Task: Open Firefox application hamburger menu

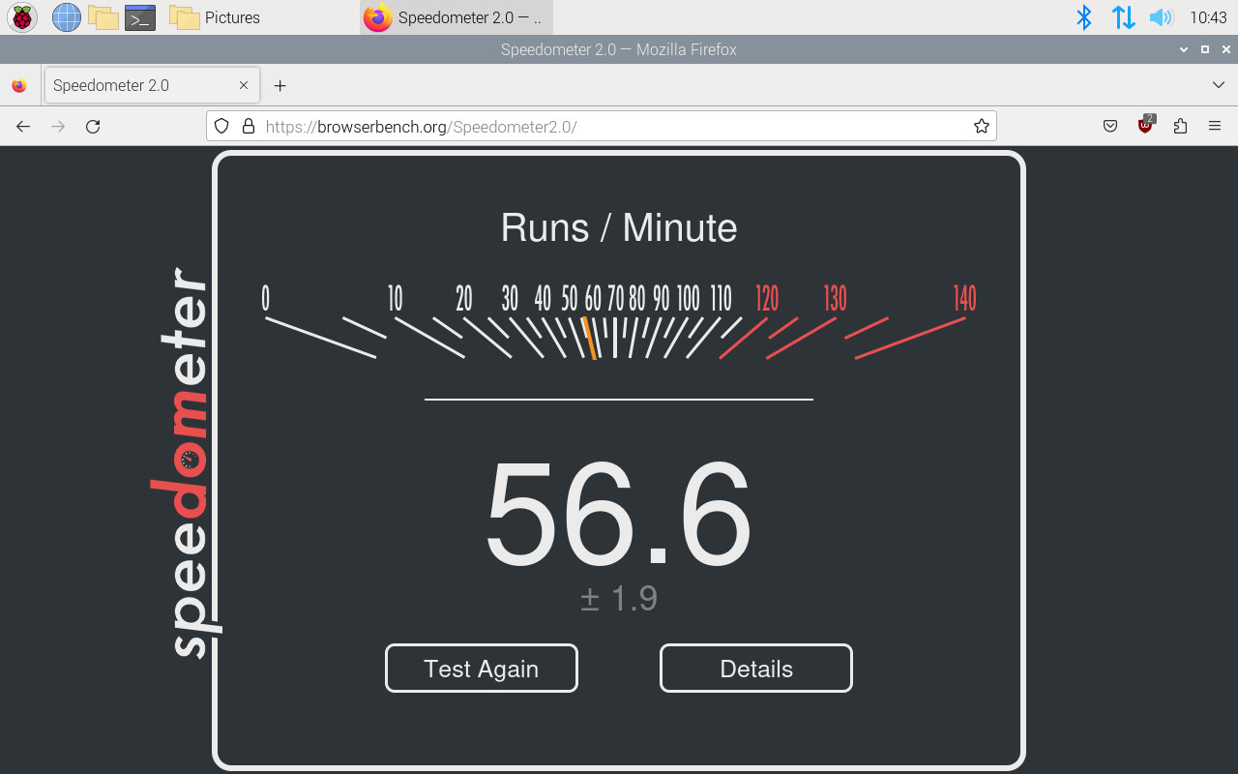Action: point(1215,126)
